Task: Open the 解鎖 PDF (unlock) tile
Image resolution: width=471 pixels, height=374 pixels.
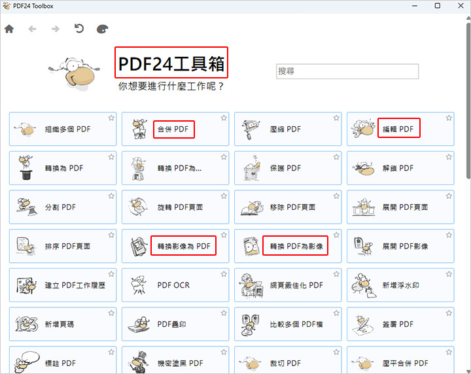Action: 400,168
